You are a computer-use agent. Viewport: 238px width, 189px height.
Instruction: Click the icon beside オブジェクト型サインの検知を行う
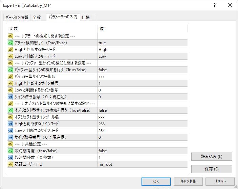tap(10, 110)
